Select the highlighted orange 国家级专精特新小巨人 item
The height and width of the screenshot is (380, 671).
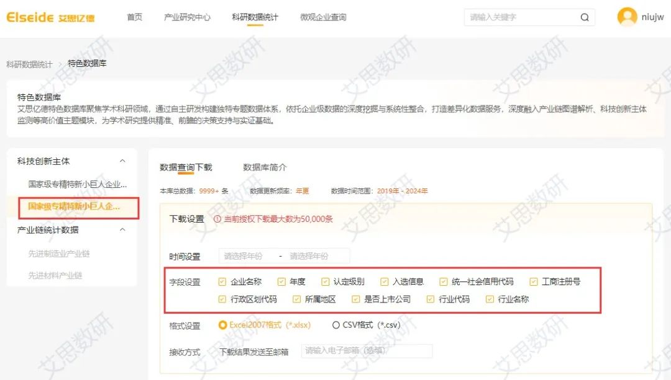pyautogui.click(x=74, y=206)
